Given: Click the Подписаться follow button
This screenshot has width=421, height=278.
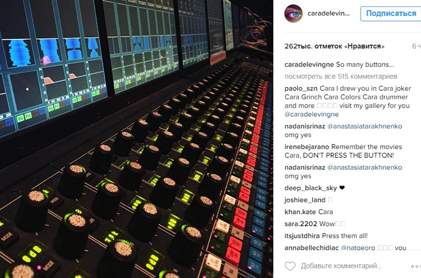Looking at the screenshot, I should point(391,13).
